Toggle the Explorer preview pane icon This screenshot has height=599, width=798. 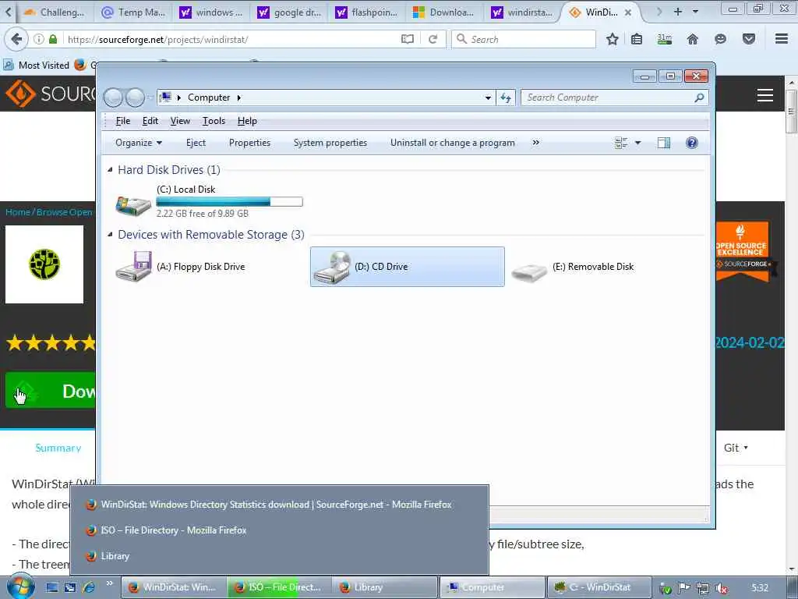664,143
